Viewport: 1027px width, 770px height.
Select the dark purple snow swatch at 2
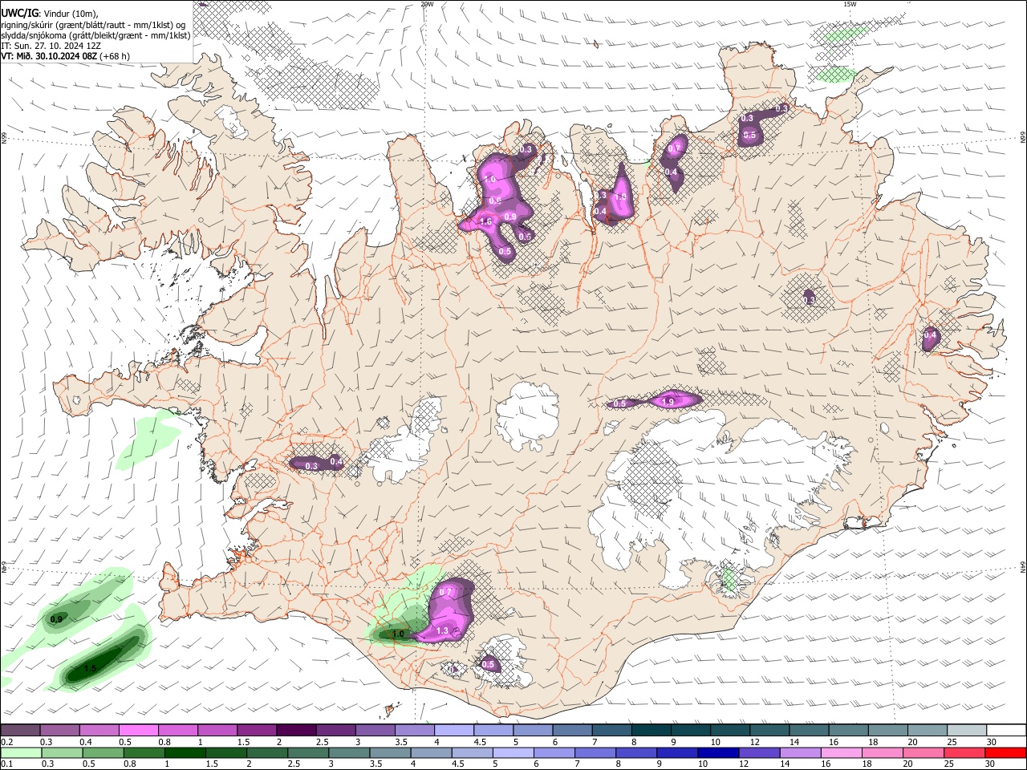pos(295,730)
